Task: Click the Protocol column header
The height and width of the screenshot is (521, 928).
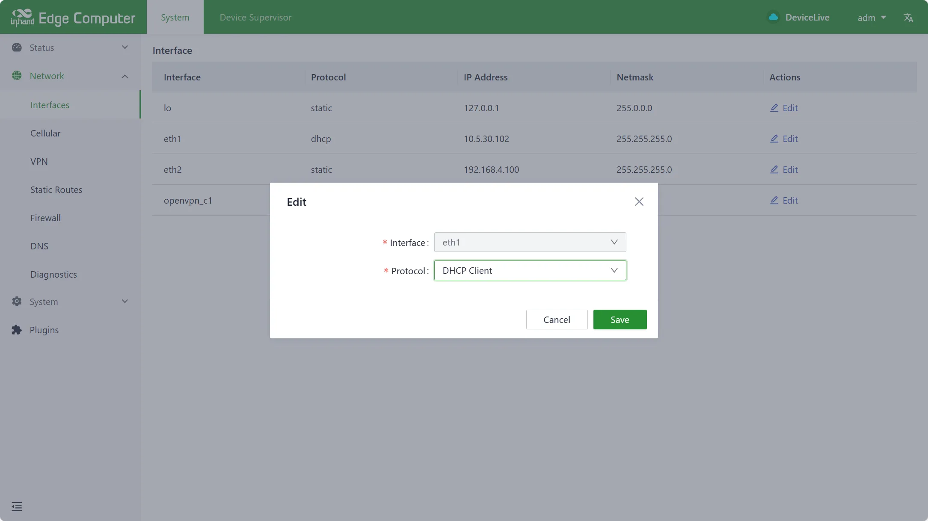Action: [328, 77]
